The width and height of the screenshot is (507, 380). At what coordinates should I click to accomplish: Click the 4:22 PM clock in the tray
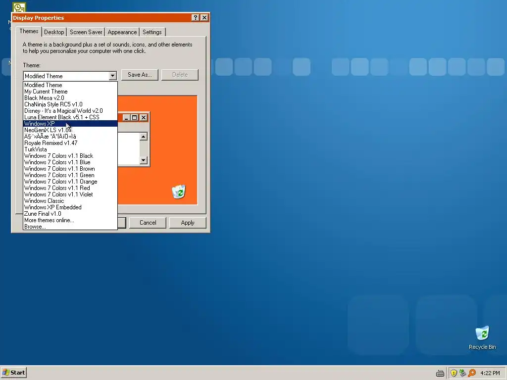[490, 373]
